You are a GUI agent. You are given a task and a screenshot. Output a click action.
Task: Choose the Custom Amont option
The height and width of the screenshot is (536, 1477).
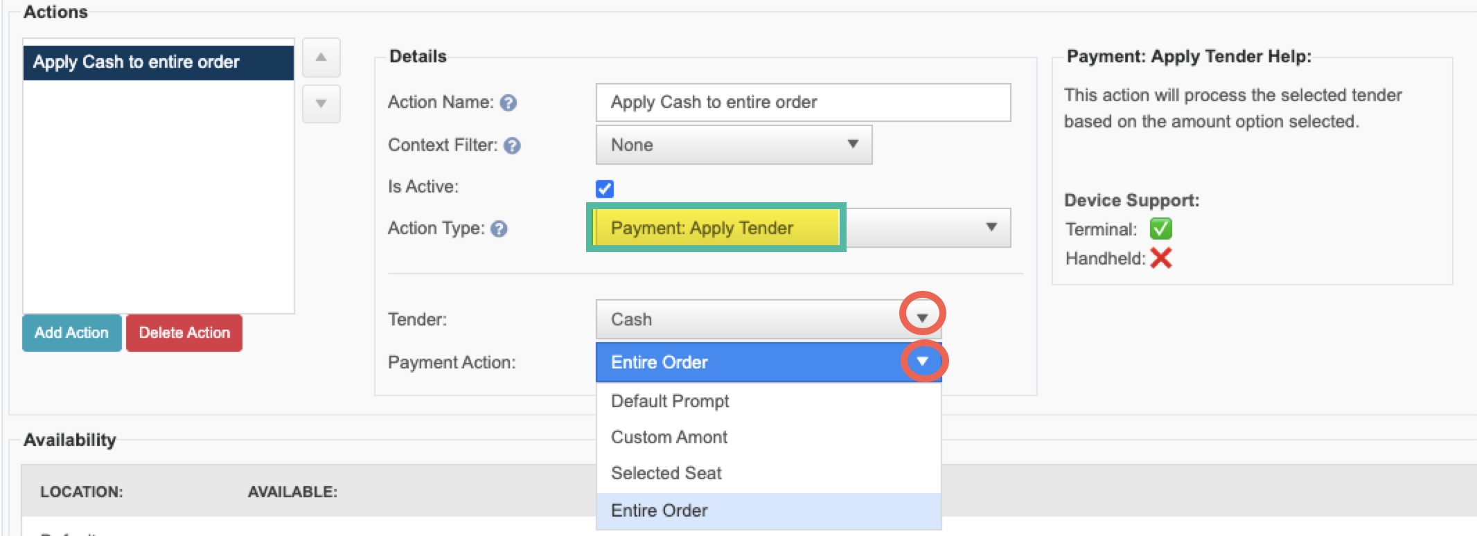[669, 437]
